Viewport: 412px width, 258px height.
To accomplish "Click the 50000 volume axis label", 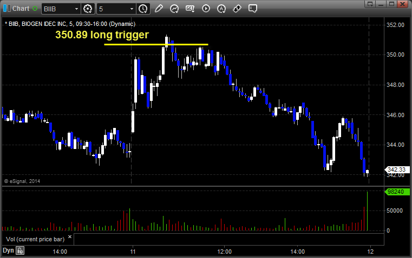I will tap(394, 211).
